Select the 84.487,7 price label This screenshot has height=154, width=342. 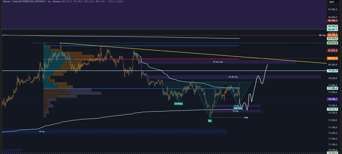click(x=333, y=29)
